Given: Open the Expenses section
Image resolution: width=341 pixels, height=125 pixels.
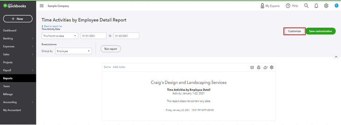Looking at the screenshot, I should (x=9, y=46).
